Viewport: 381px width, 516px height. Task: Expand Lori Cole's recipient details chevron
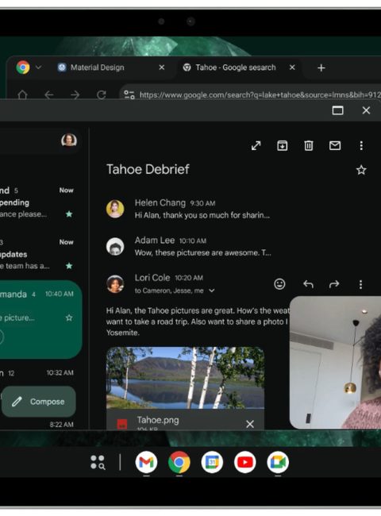(212, 291)
